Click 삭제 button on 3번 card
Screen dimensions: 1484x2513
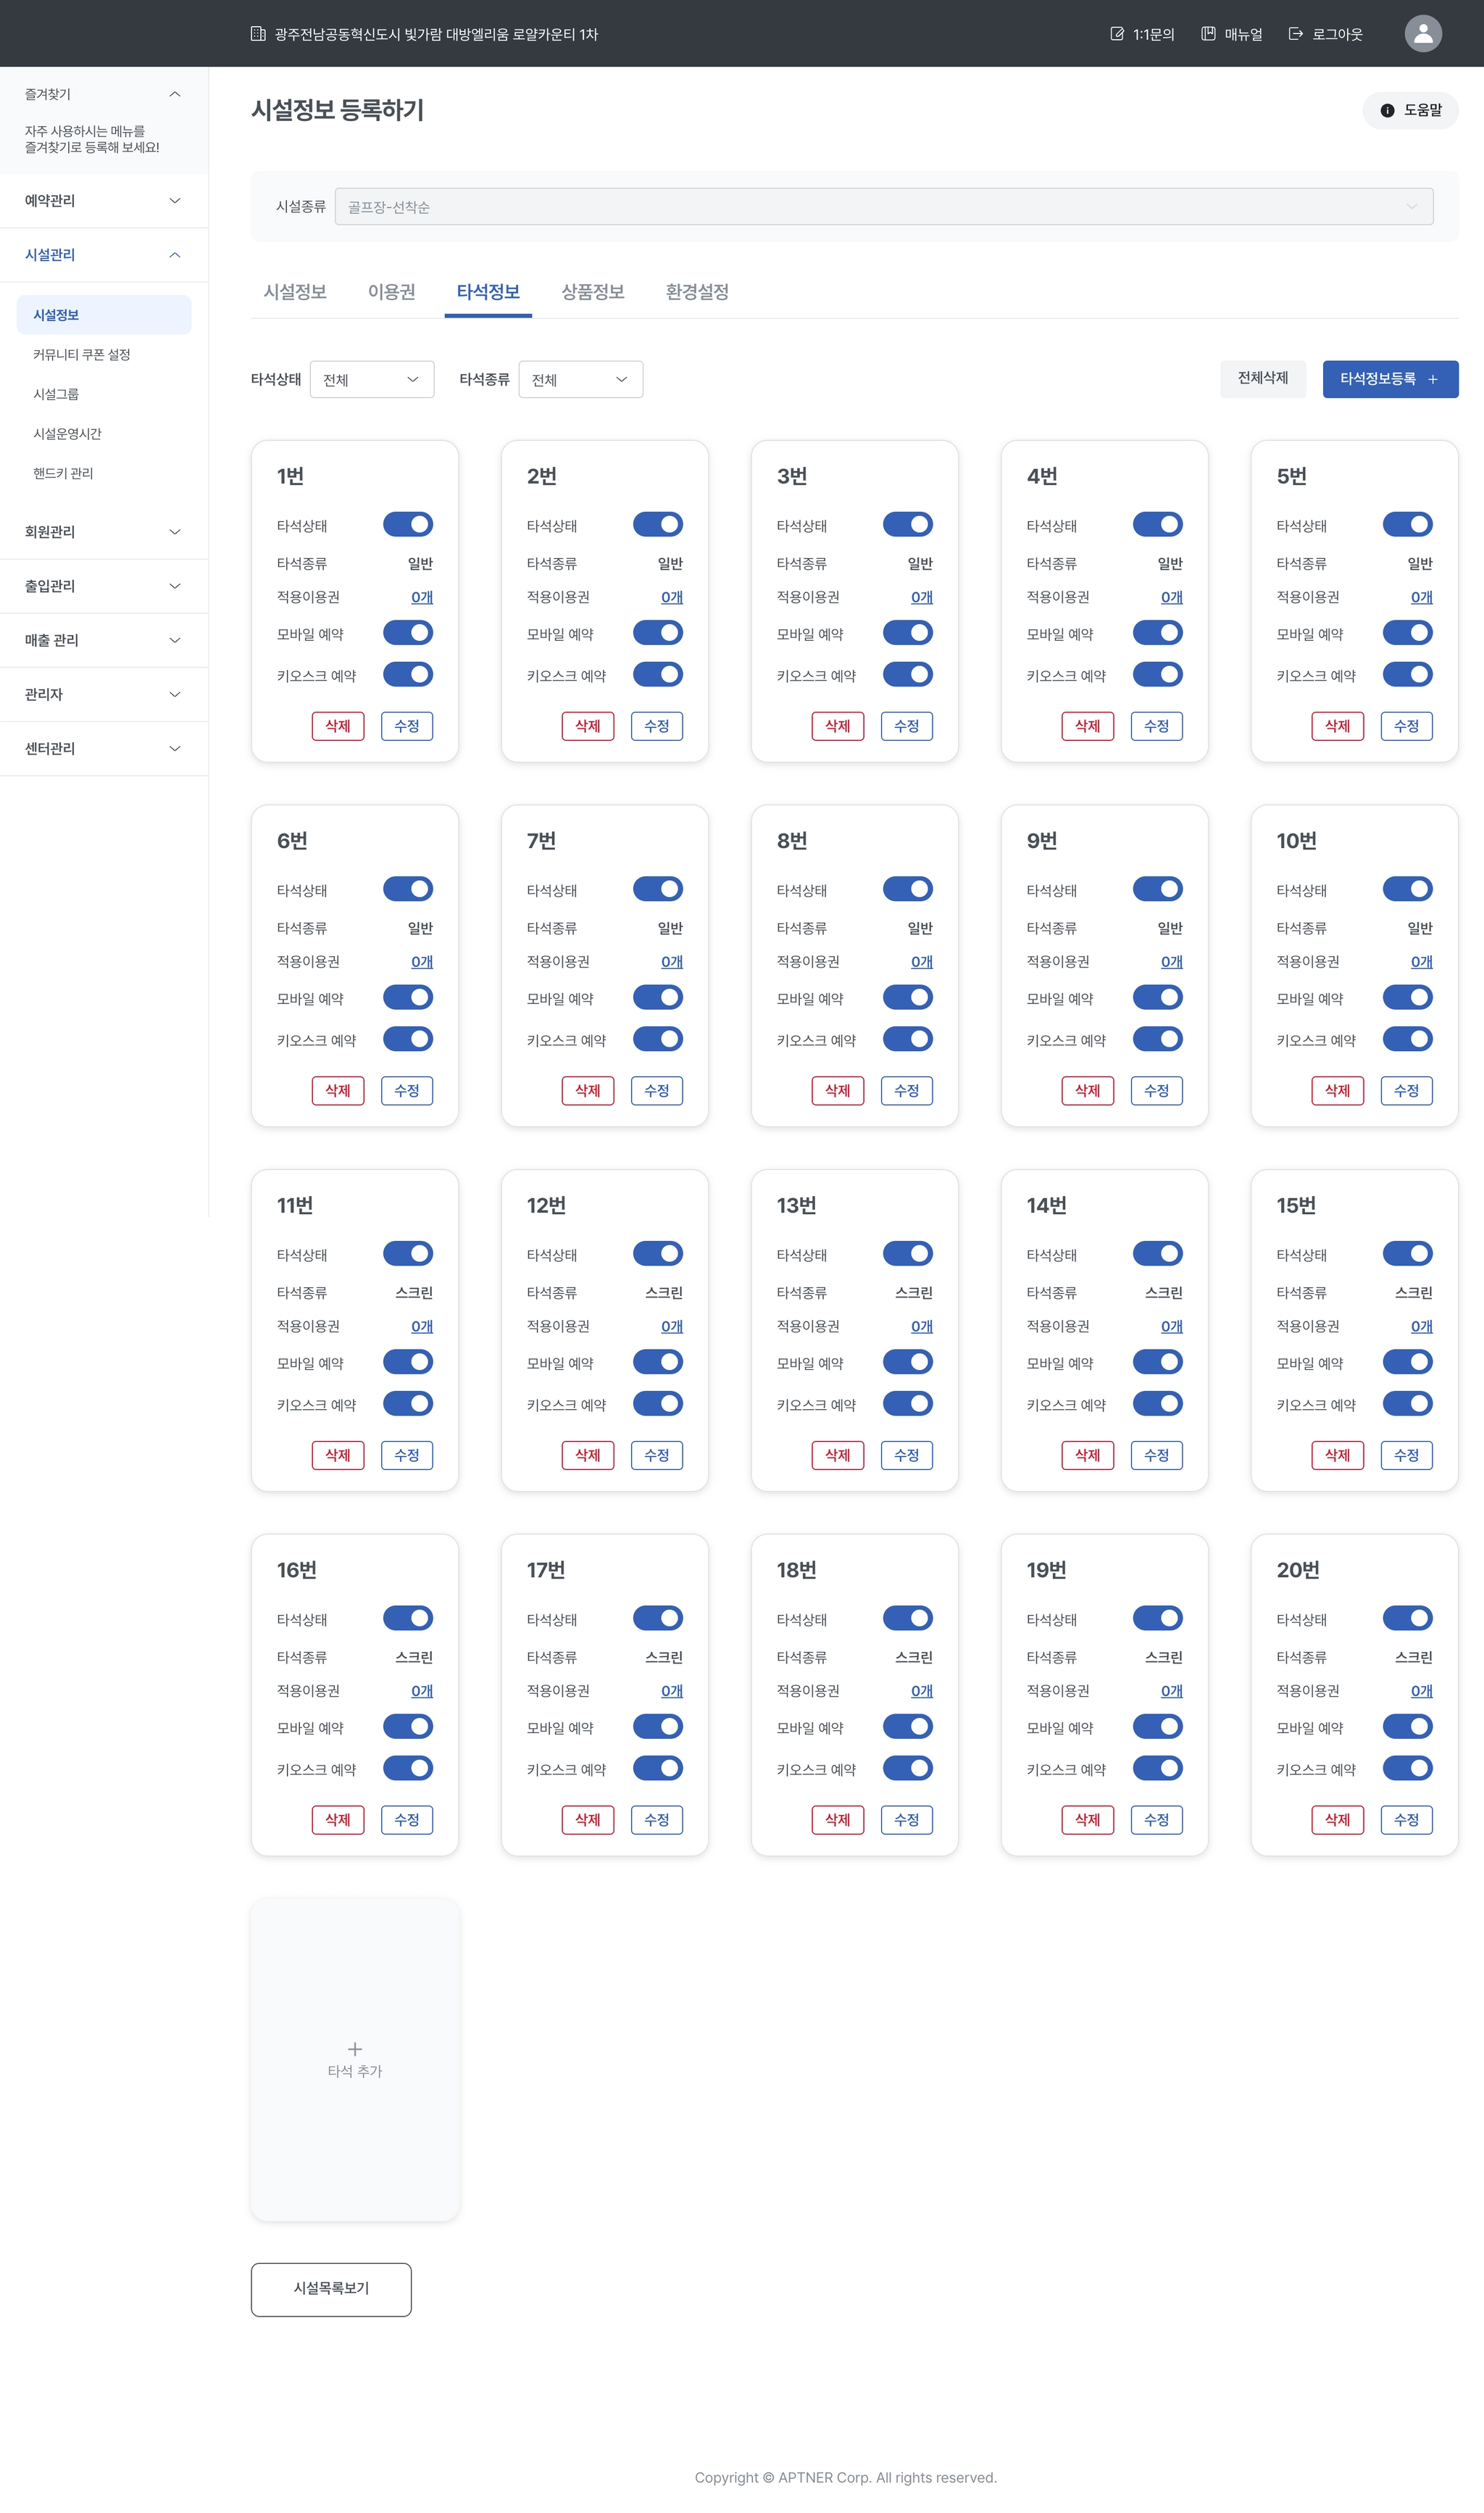pyautogui.click(x=837, y=726)
